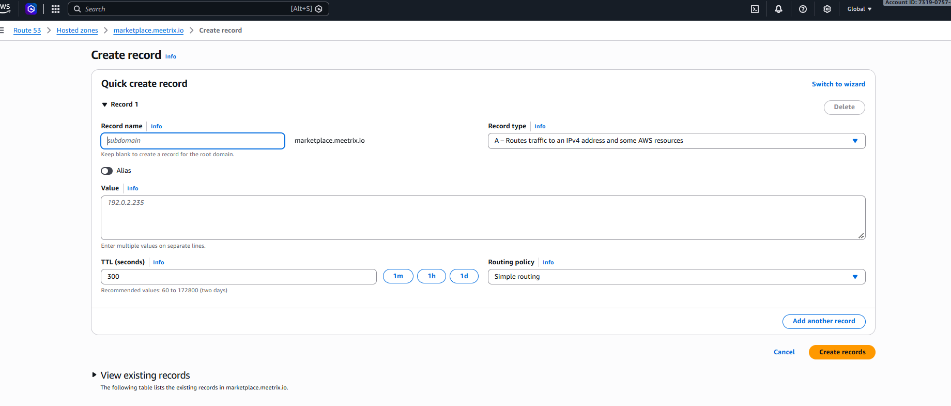Image resolution: width=951 pixels, height=406 pixels.
Task: Set TTL to 1h
Action: click(432, 276)
